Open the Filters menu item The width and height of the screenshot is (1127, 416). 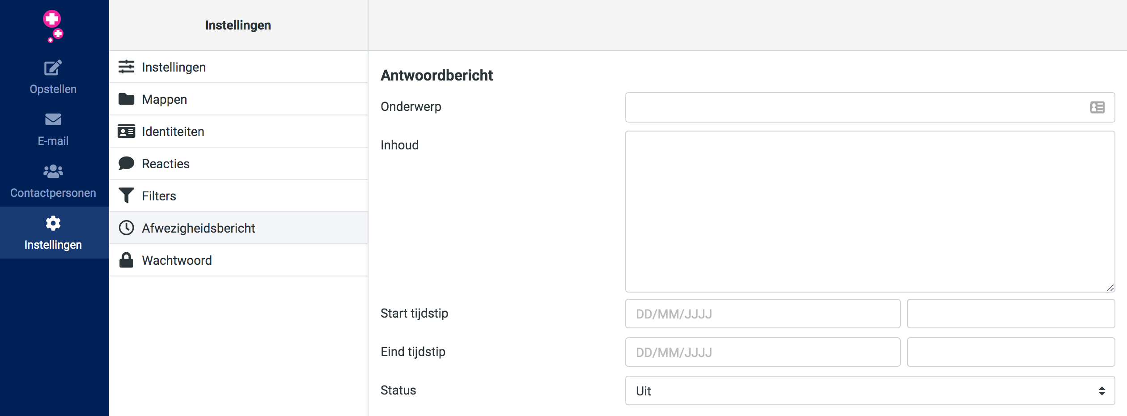coord(238,195)
